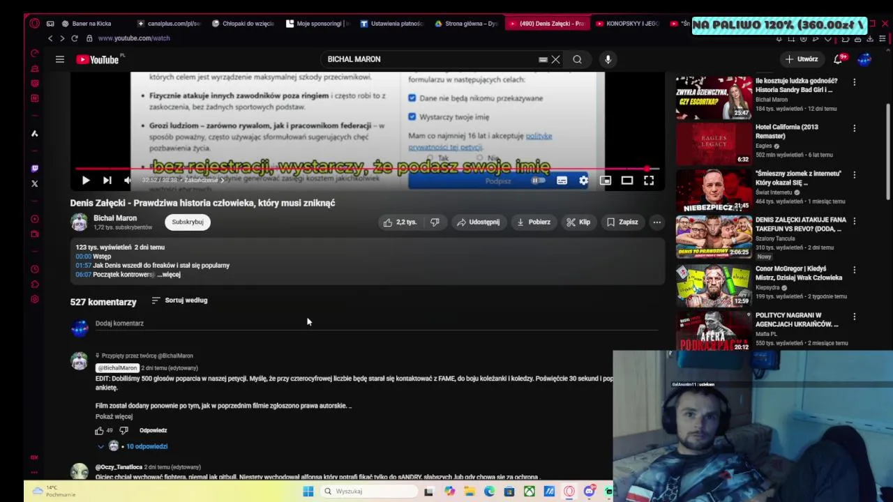Create a clip with Klip
The width and height of the screenshot is (893, 502).
578,222
